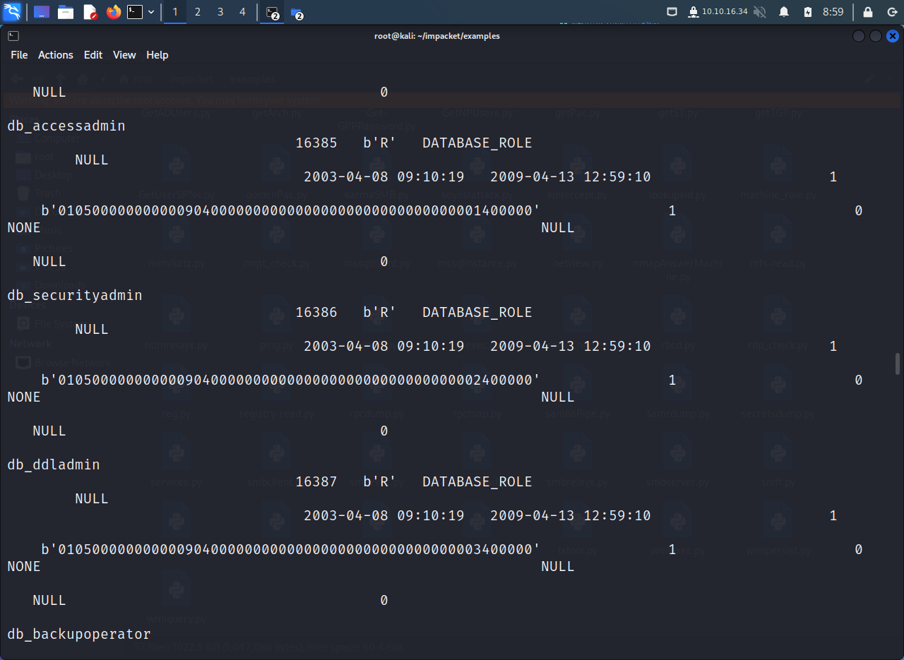Lock the screen with the padlock icon
The image size is (904, 660).
click(868, 12)
